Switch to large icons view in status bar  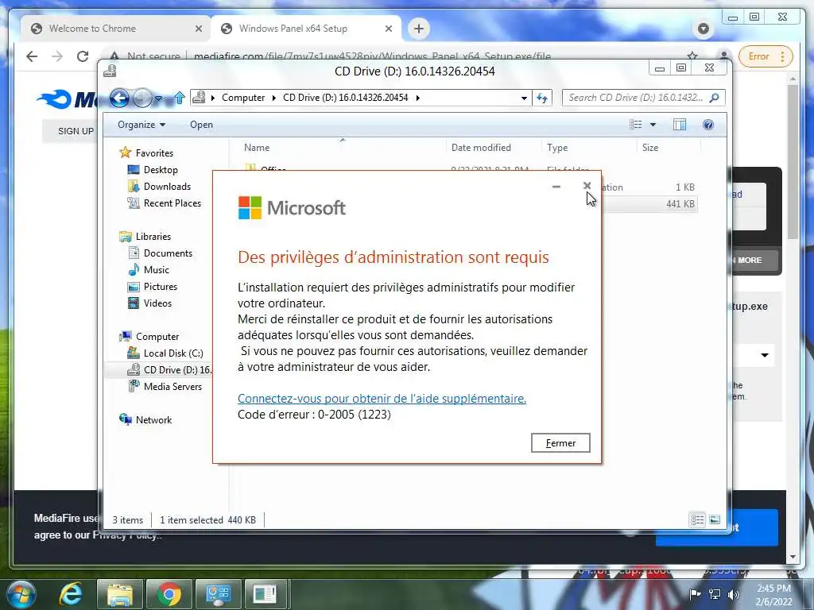[715, 519]
